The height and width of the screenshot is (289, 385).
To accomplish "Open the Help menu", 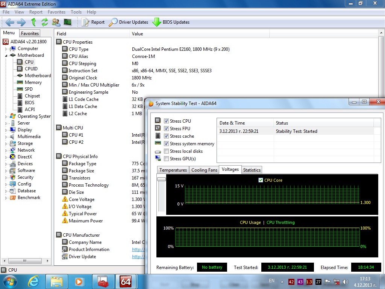I will pos(91,12).
